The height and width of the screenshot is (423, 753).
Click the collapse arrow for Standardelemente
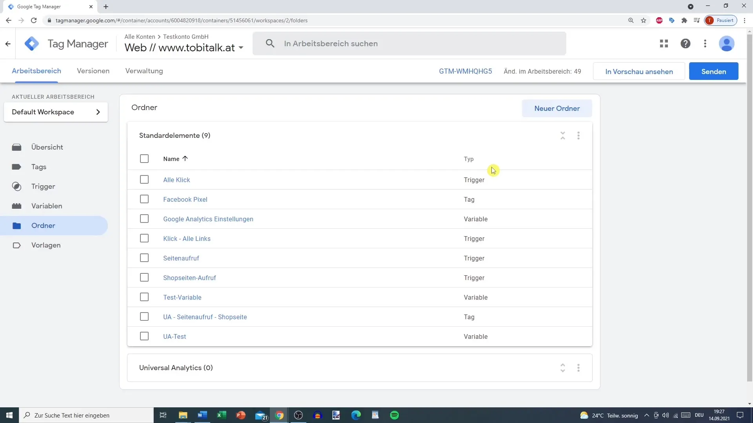coord(563,135)
